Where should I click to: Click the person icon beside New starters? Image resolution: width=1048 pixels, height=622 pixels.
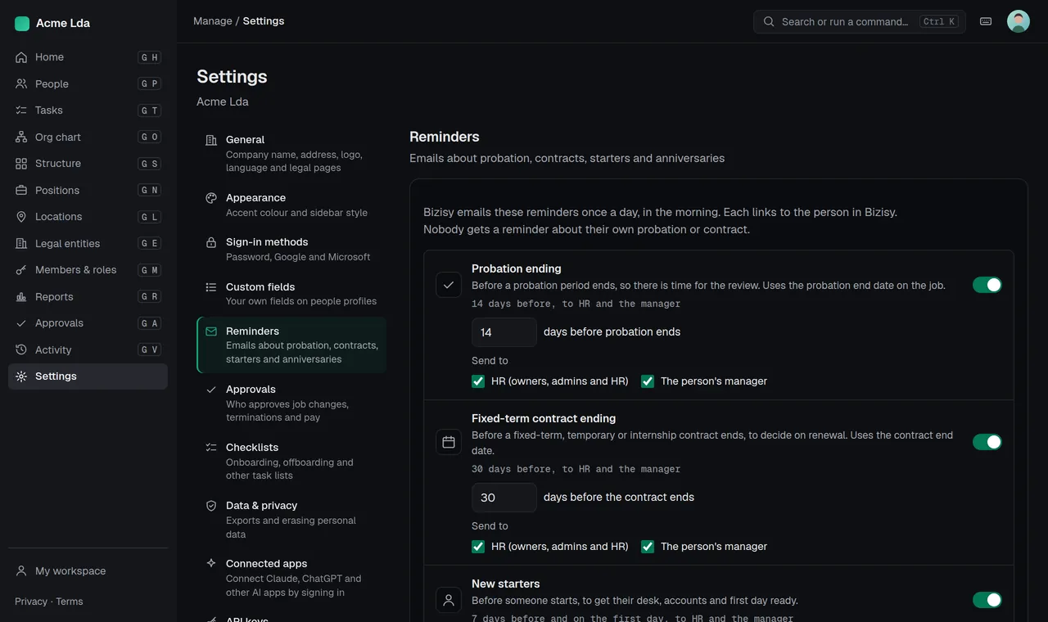pos(449,600)
